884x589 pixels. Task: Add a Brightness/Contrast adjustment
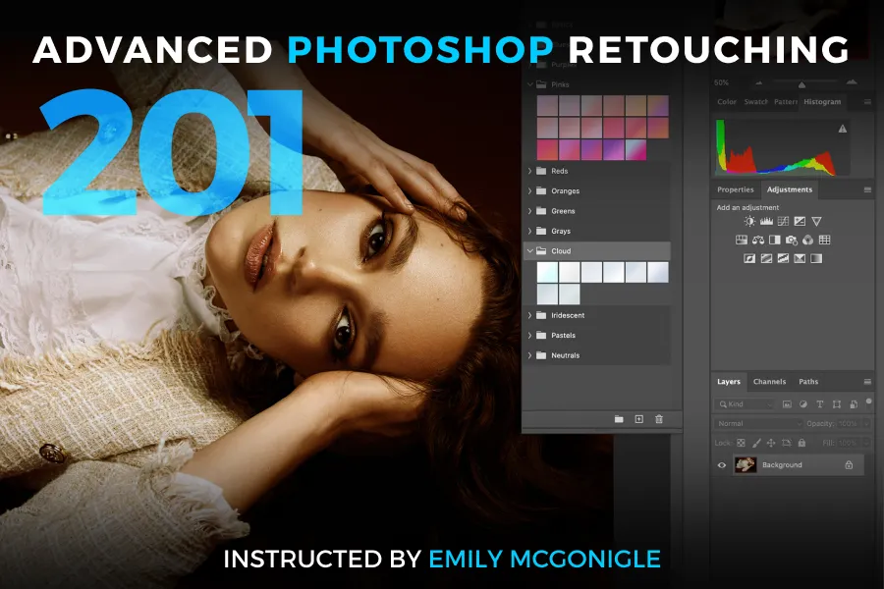[x=749, y=222]
